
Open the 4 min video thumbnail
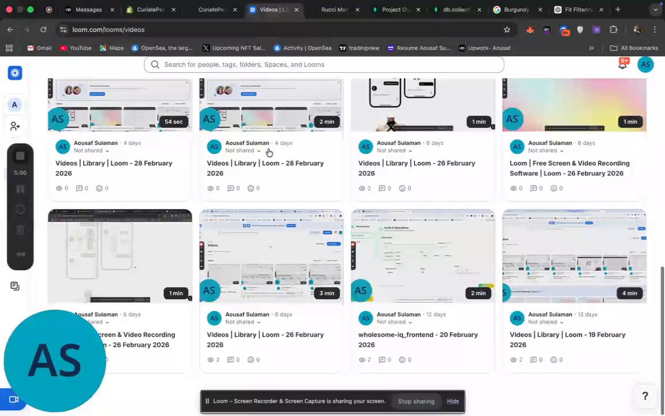click(x=574, y=256)
